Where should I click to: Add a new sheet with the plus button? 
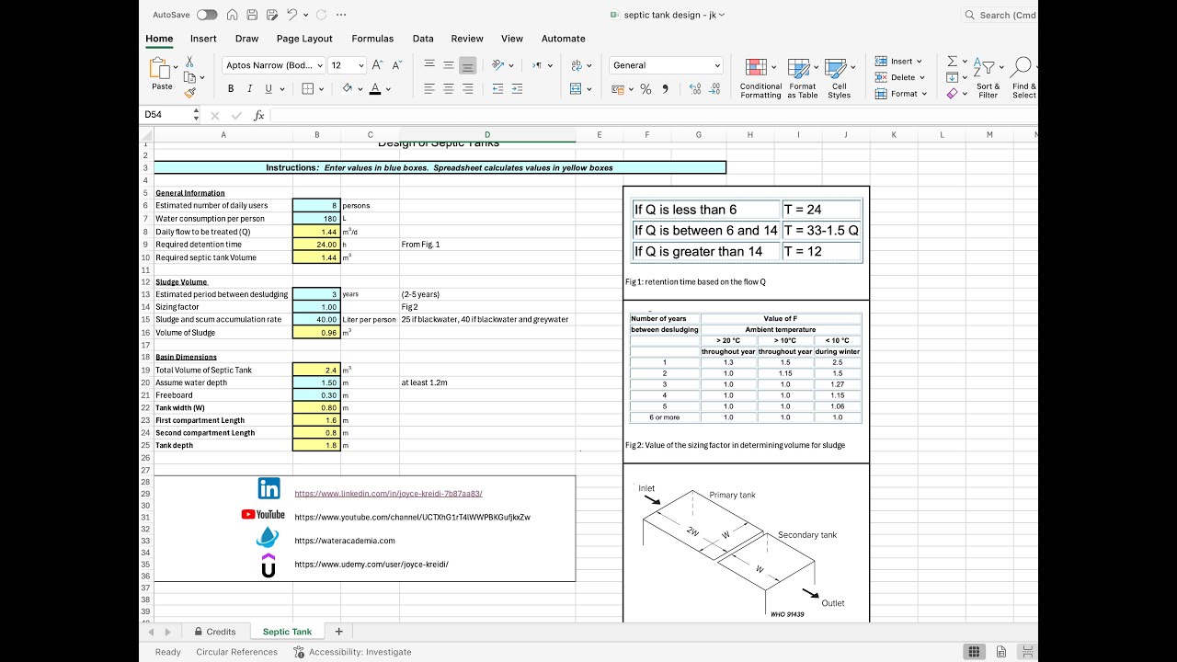pyautogui.click(x=338, y=632)
